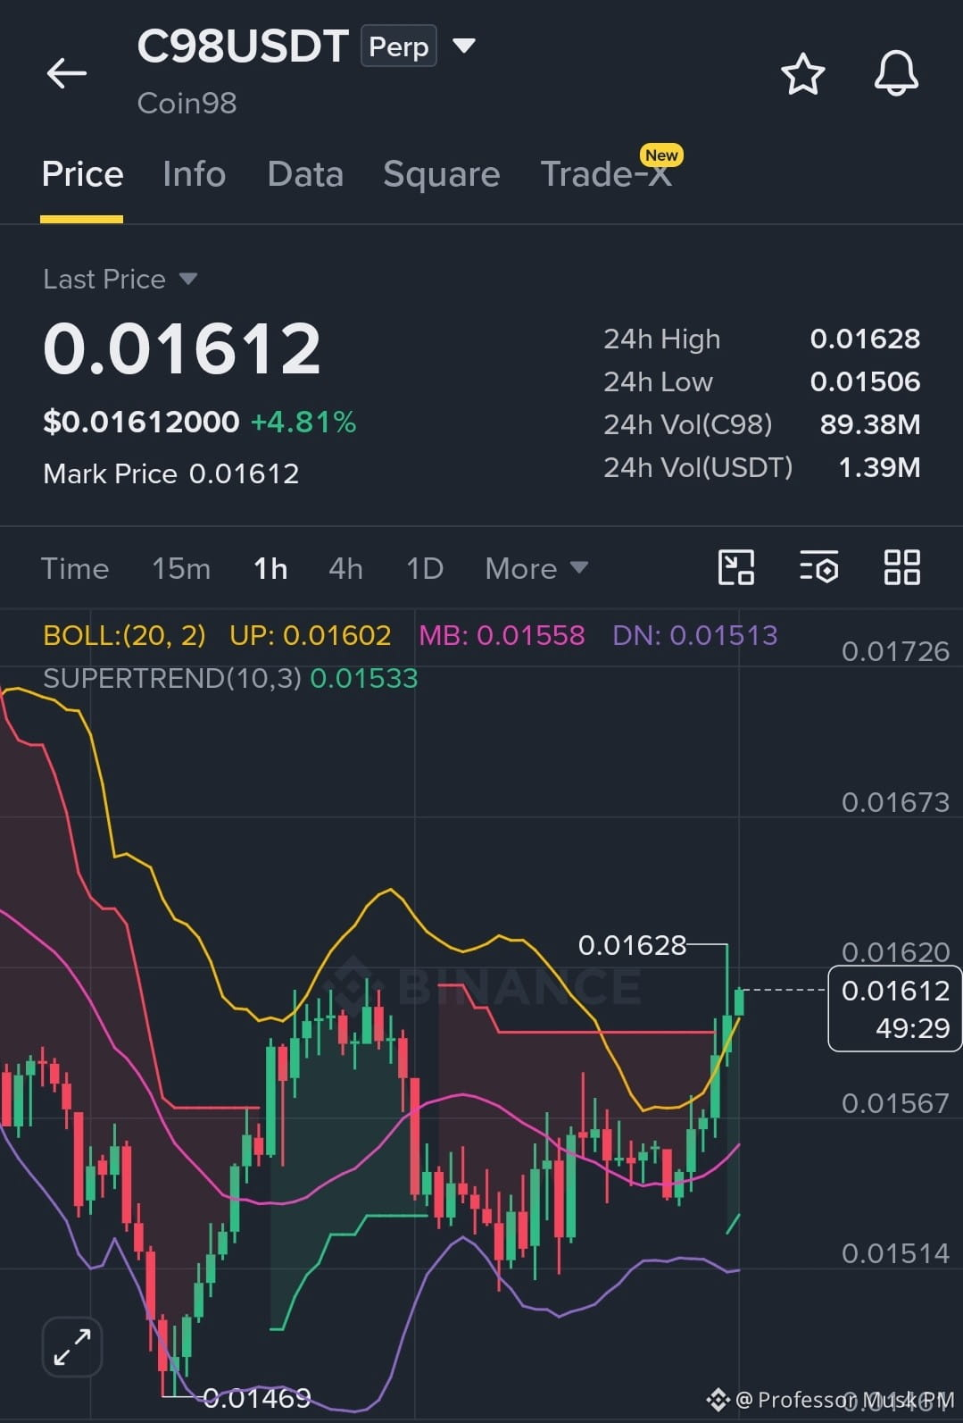Screen dimensions: 963x1423
Task: Tap the 0.01726 price axis label
Action: (895, 651)
